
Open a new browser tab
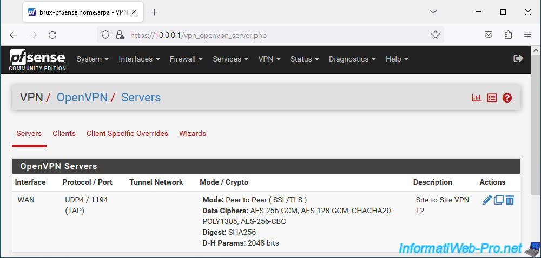(155, 12)
